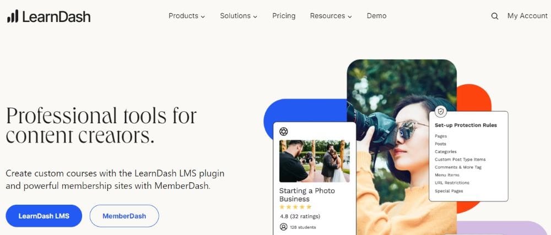Image resolution: width=551 pixels, height=235 pixels.
Task: Click the wedding photo shoot thumbnail
Action: 315,161
